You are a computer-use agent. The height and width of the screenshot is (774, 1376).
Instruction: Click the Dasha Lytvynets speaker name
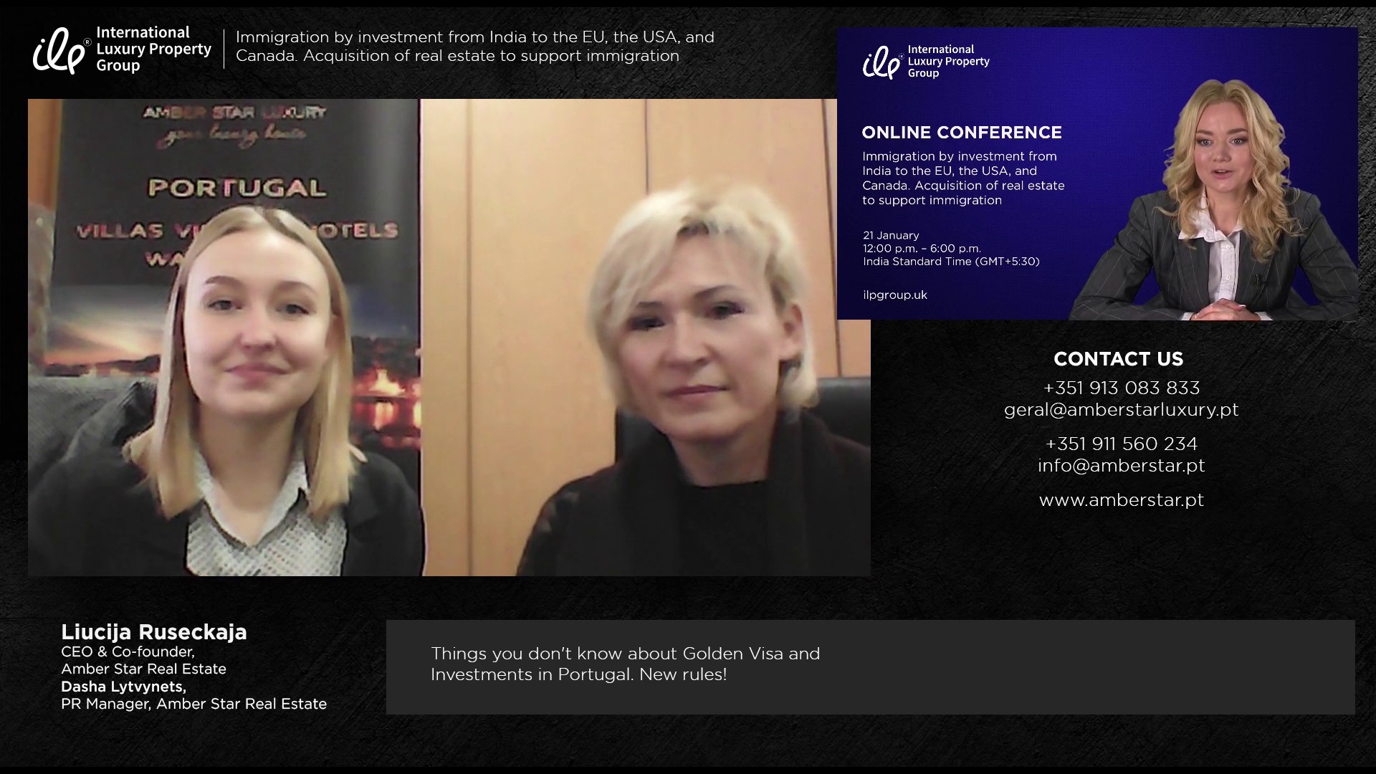pos(123,687)
